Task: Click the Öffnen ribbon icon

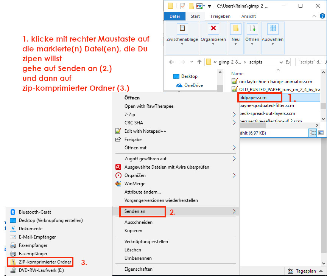Action: coord(252,28)
